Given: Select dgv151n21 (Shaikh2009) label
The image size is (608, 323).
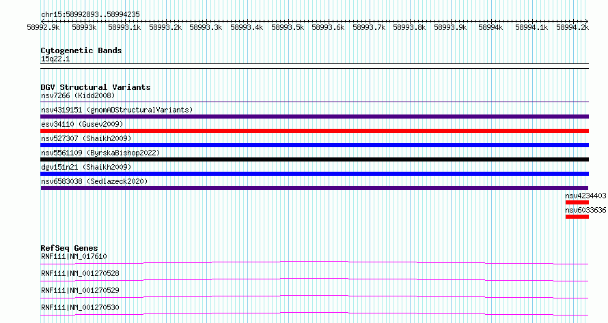Looking at the screenshot, I should click(x=86, y=167).
